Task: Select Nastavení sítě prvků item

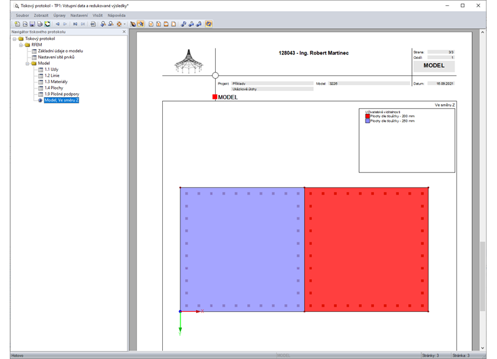Action: tap(56, 57)
